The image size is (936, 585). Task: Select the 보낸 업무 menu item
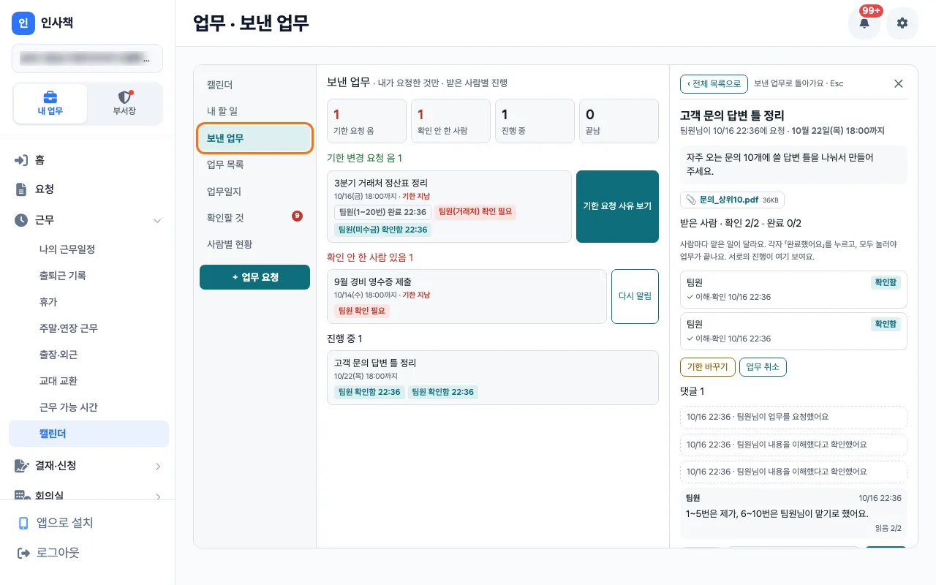tap(254, 138)
